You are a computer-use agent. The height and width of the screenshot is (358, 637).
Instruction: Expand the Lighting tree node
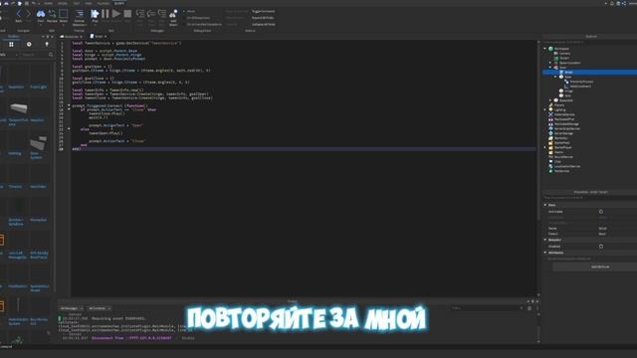click(545, 109)
